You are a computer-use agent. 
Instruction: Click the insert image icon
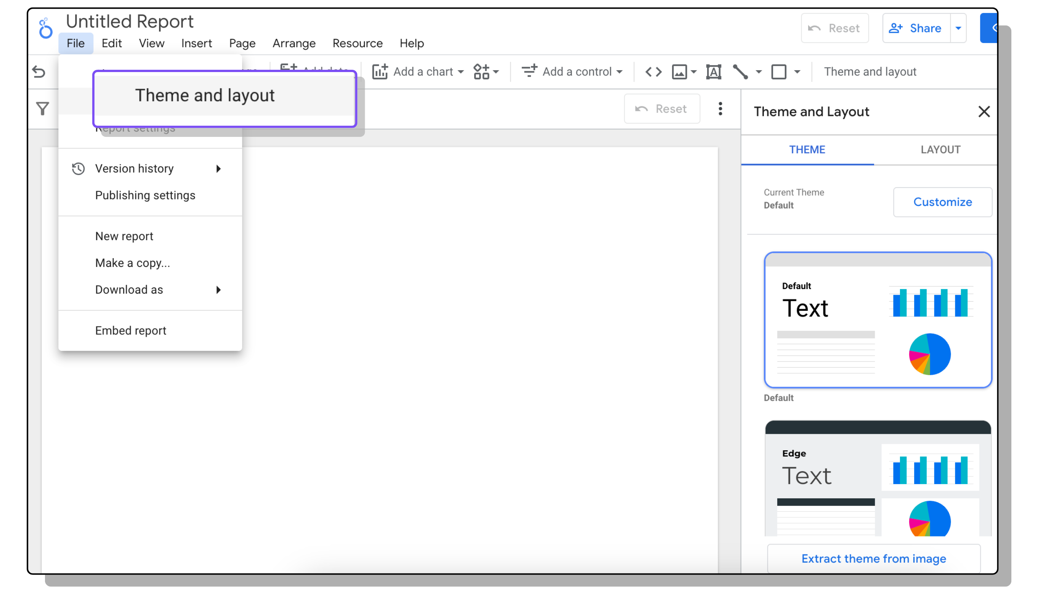(679, 72)
